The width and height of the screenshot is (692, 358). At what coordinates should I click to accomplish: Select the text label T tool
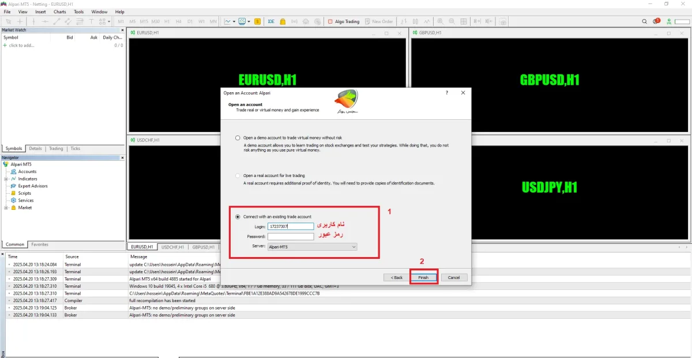coord(91,21)
